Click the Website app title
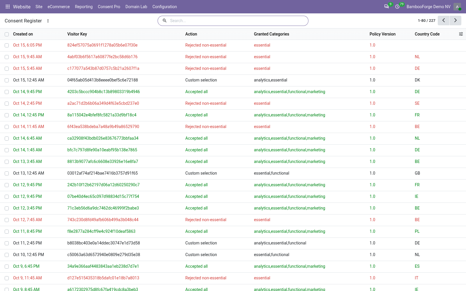466x291 pixels. coord(22,7)
